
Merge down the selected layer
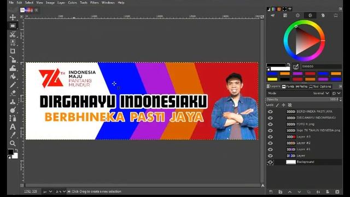click(318, 192)
